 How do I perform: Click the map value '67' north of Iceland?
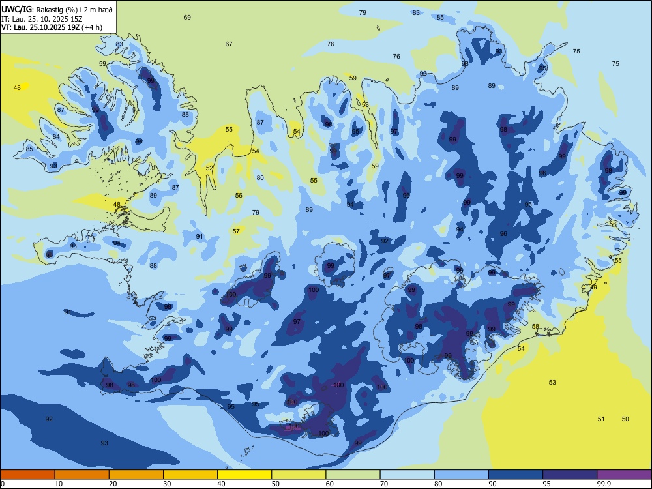(x=229, y=44)
